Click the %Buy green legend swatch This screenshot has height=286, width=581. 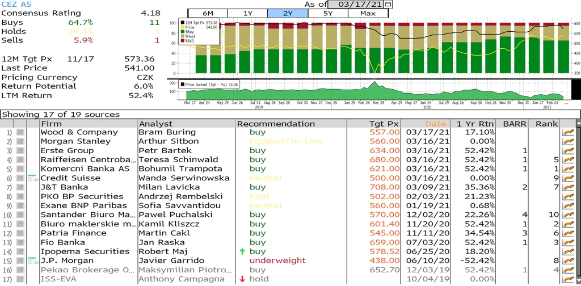tap(182, 31)
